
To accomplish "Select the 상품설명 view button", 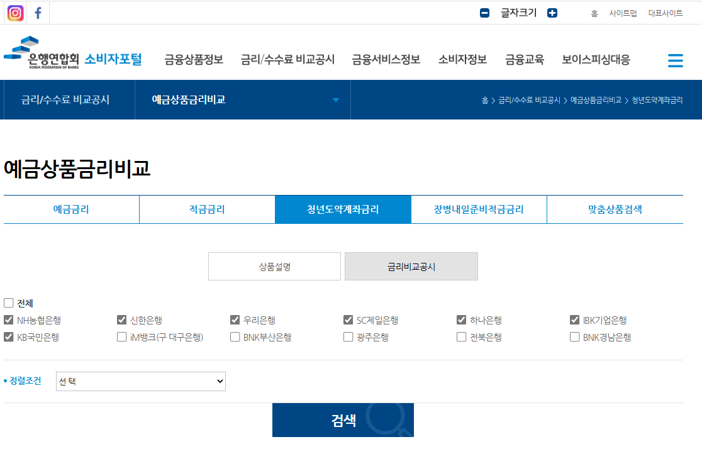I will [274, 266].
